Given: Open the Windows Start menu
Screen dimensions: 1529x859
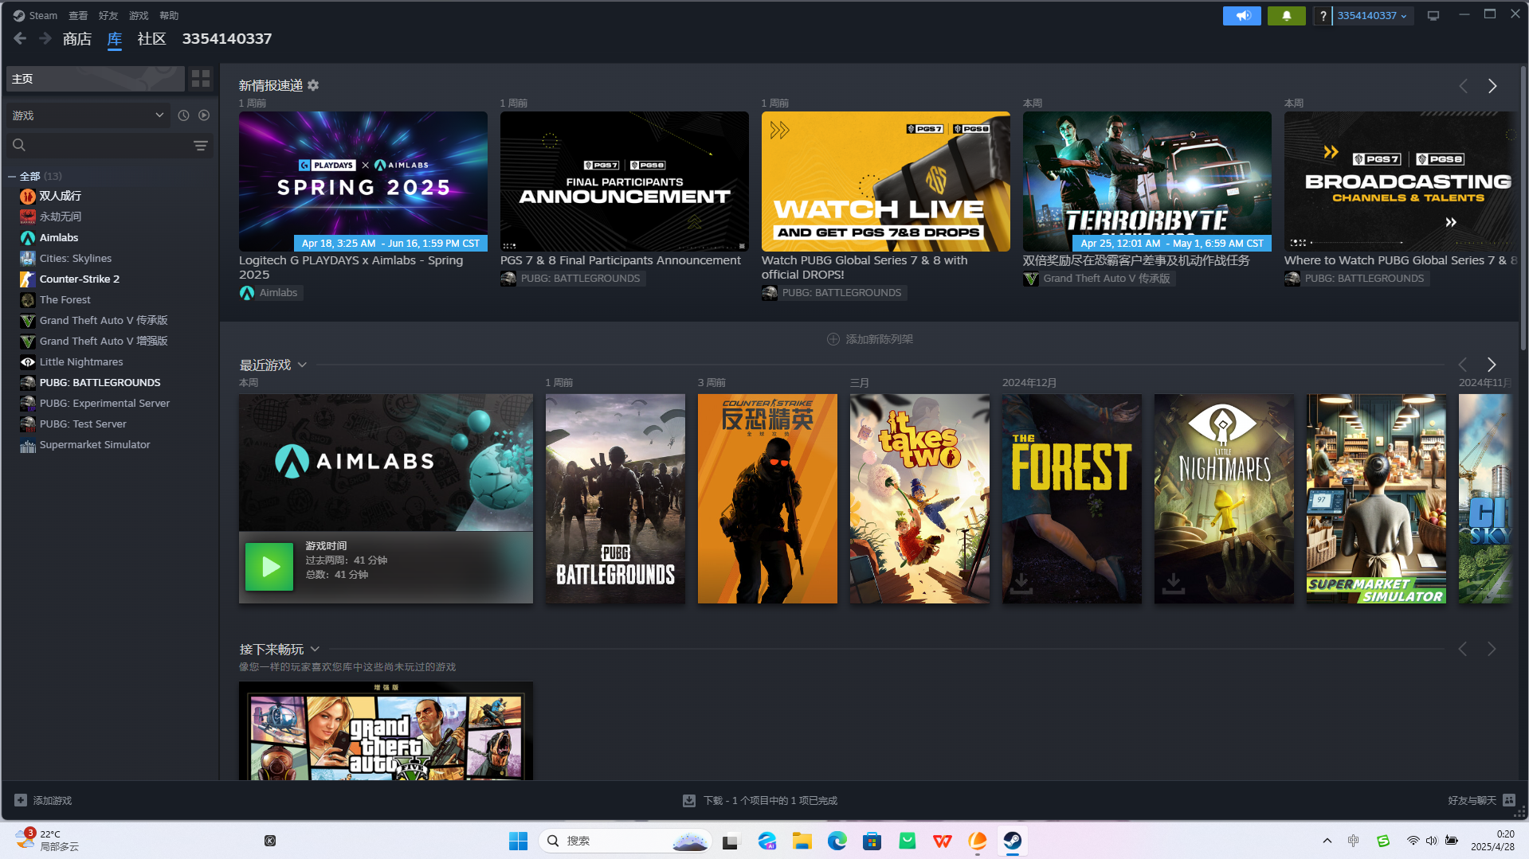Looking at the screenshot, I should [518, 841].
